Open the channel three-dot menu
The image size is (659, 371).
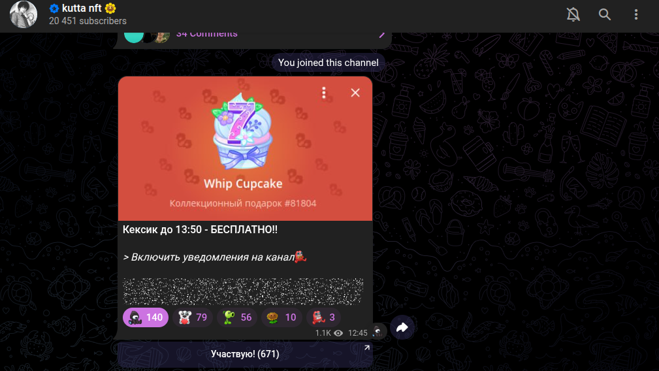point(636,14)
